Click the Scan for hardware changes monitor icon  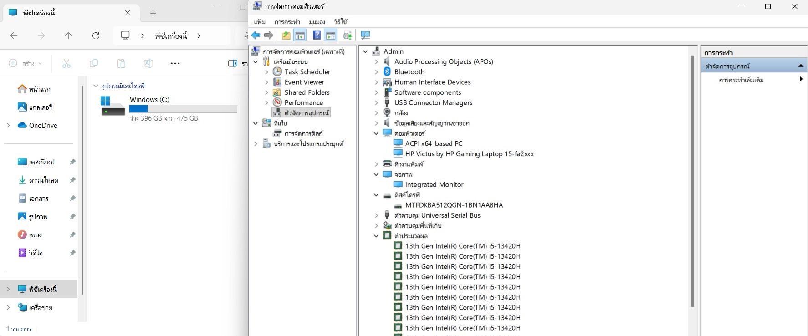[365, 35]
